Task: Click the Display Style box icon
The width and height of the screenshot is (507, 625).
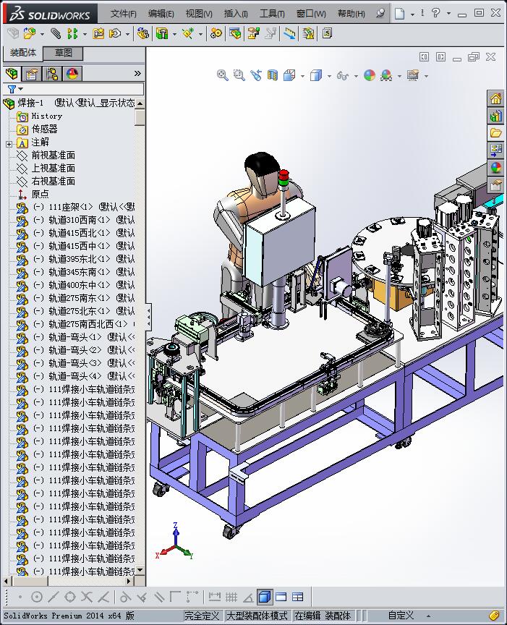Action: [x=316, y=75]
